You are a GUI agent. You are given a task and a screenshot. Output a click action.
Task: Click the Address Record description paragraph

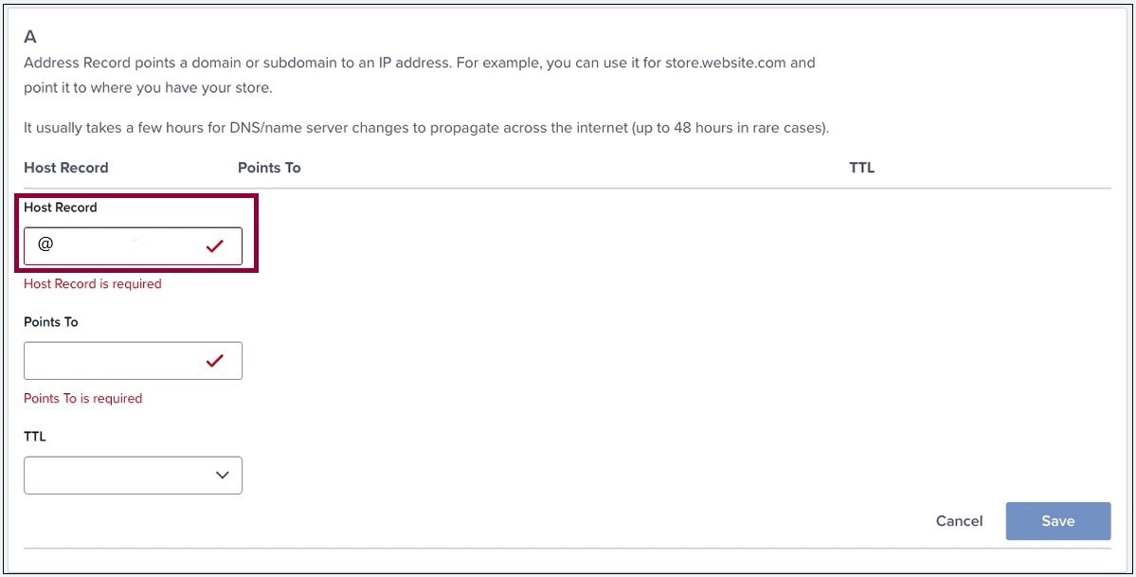[421, 76]
